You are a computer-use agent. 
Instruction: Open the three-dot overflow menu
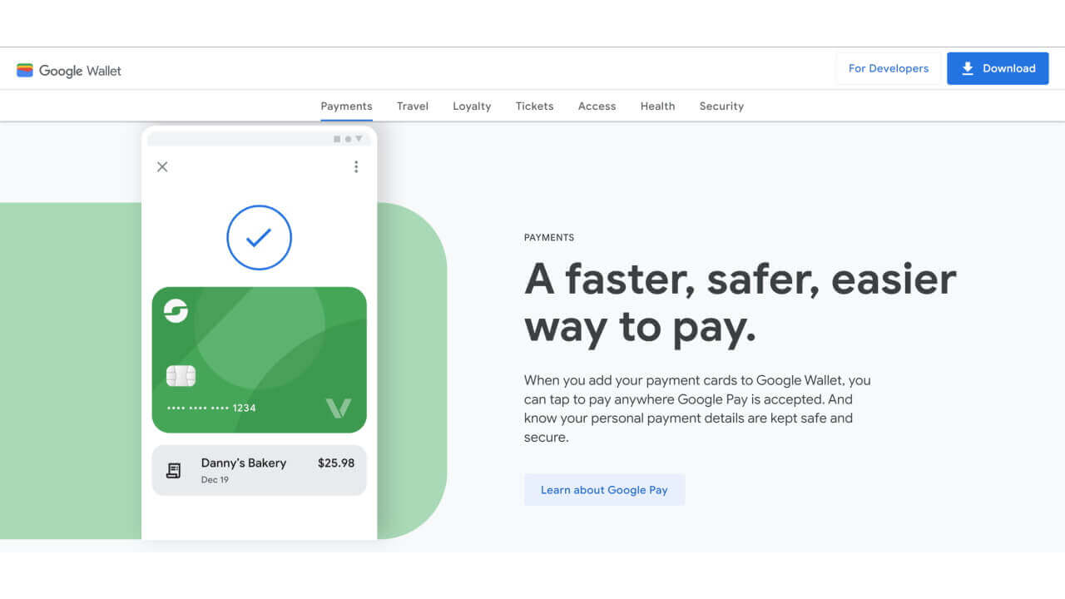356,166
